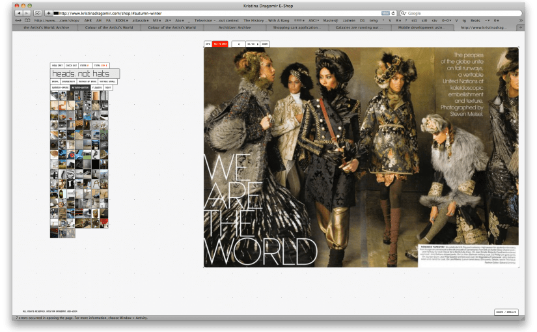
Task: Click the Items count button
Action: tap(85, 66)
